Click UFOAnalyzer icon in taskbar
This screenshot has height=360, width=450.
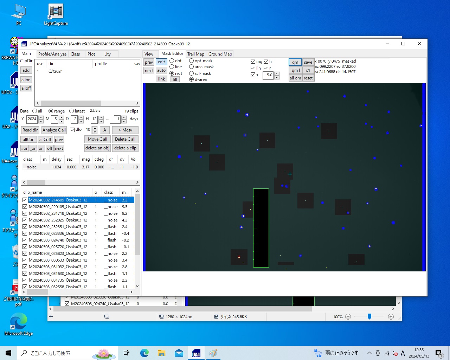(196, 353)
